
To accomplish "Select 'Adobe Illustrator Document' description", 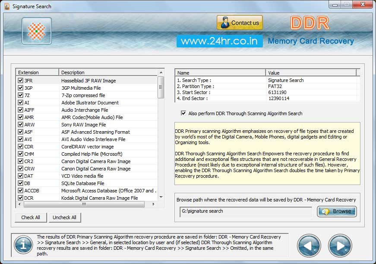I will point(90,103).
